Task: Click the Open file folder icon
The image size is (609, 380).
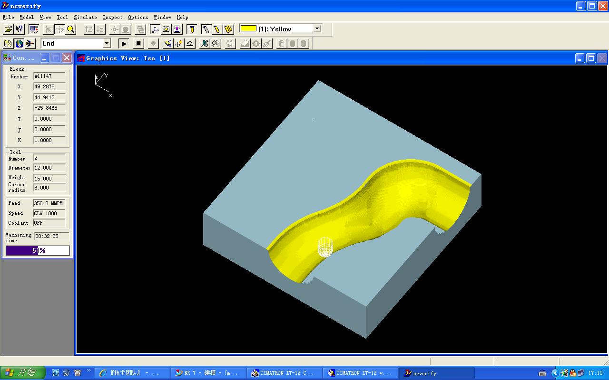Action: 8,29
